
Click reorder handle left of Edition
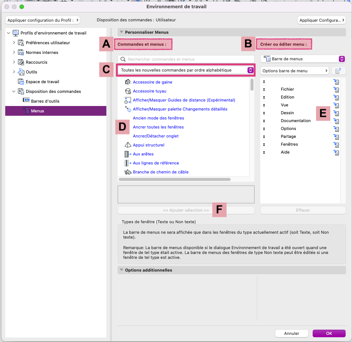pos(264,97)
